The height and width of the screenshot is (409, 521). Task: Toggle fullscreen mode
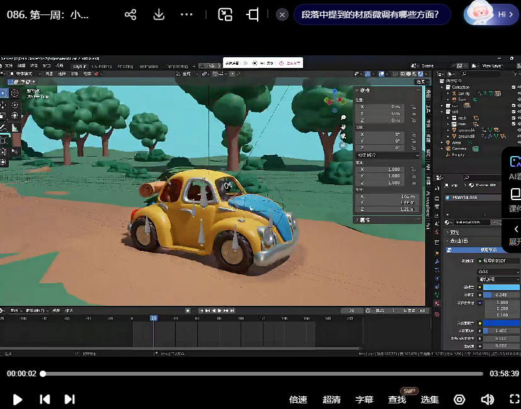(x=514, y=400)
